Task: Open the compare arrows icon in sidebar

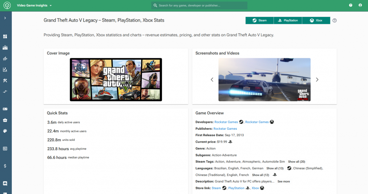Action: pyautogui.click(x=5, y=92)
